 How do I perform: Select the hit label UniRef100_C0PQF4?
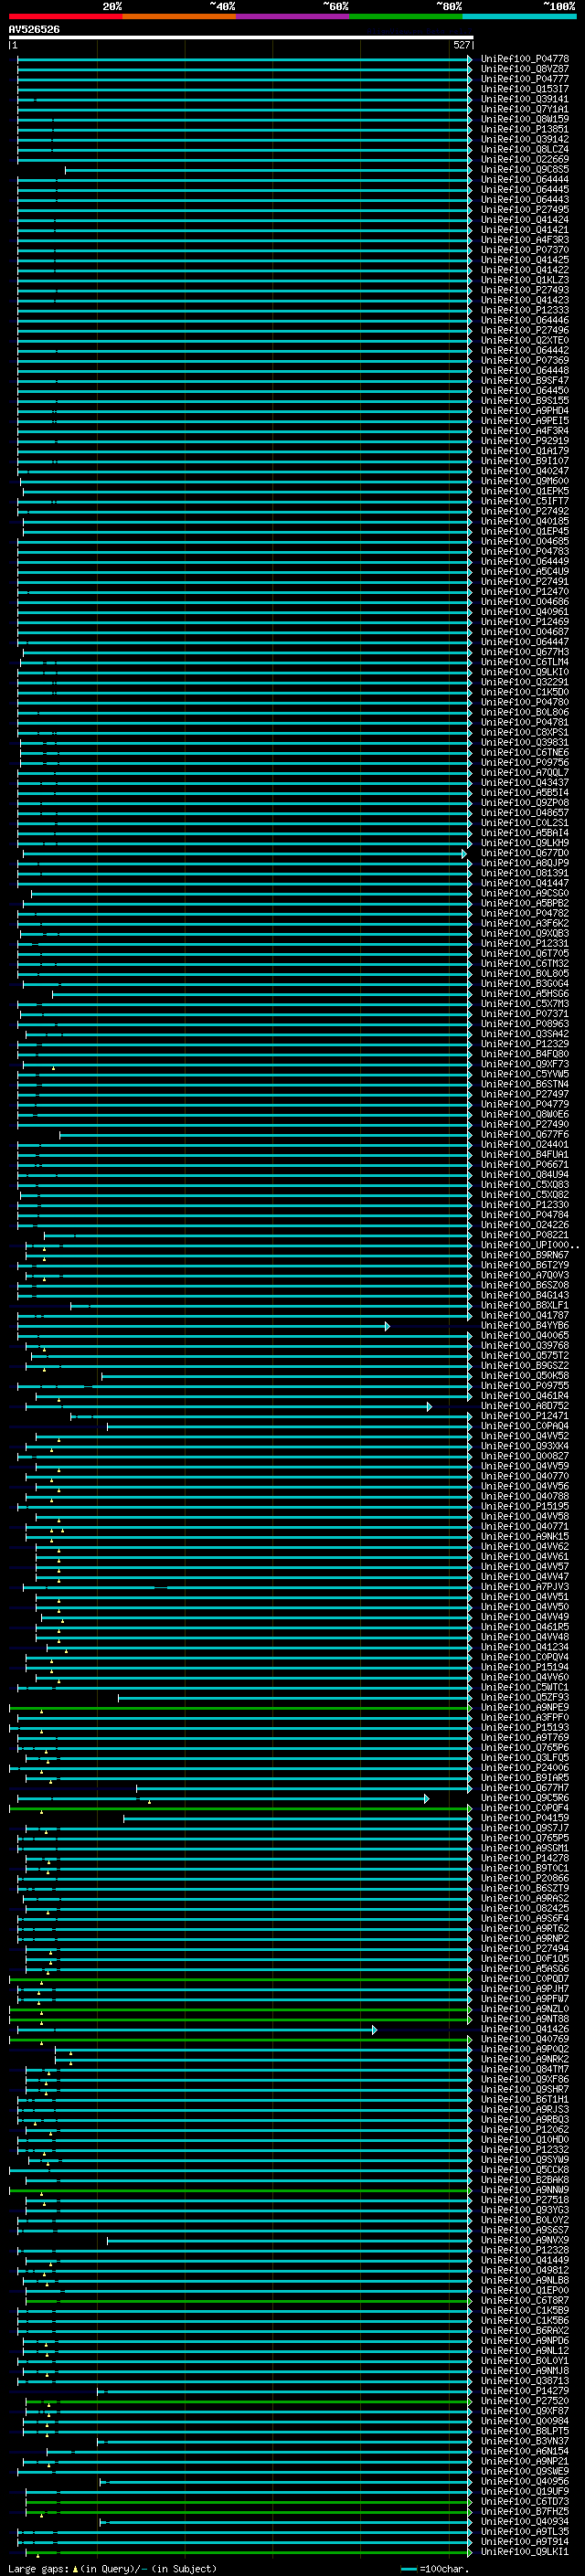[x=525, y=1808]
